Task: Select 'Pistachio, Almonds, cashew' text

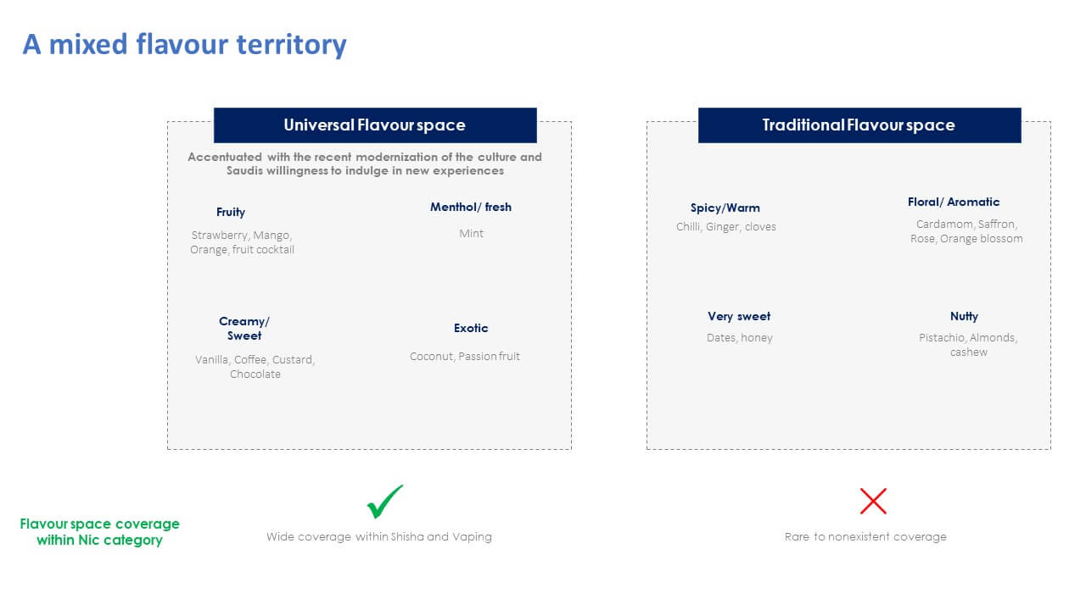Action: point(968,345)
